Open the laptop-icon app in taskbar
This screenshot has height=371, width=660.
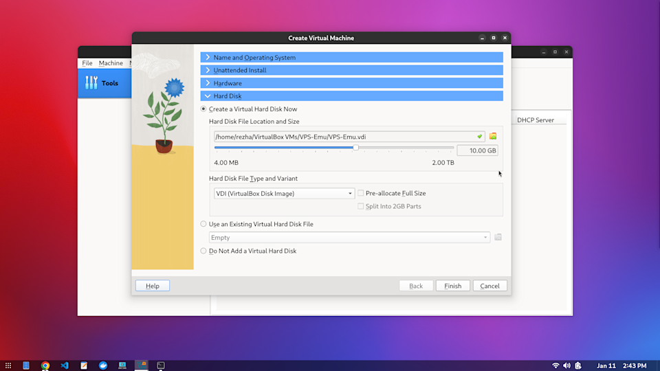tap(122, 366)
